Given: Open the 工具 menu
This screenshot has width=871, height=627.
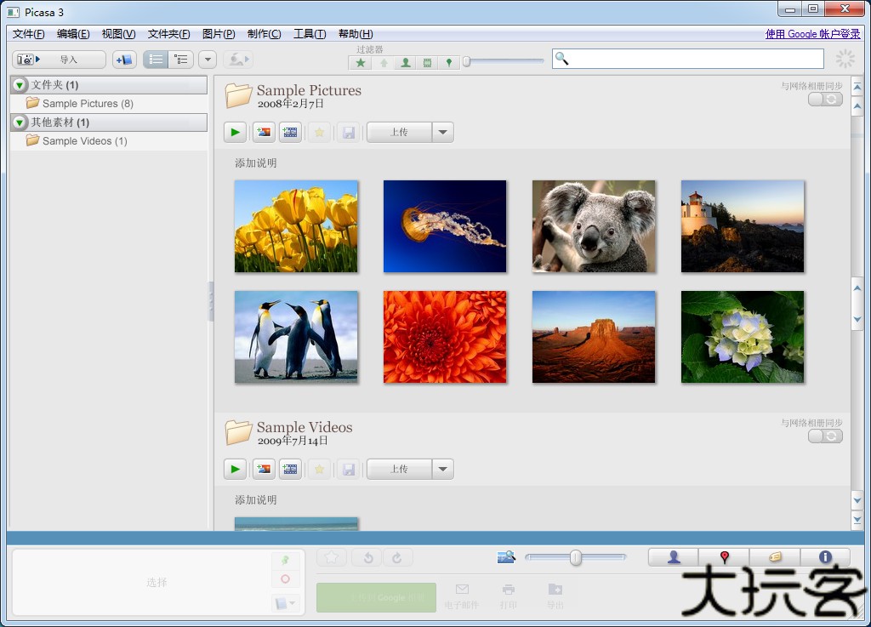Looking at the screenshot, I should point(309,34).
